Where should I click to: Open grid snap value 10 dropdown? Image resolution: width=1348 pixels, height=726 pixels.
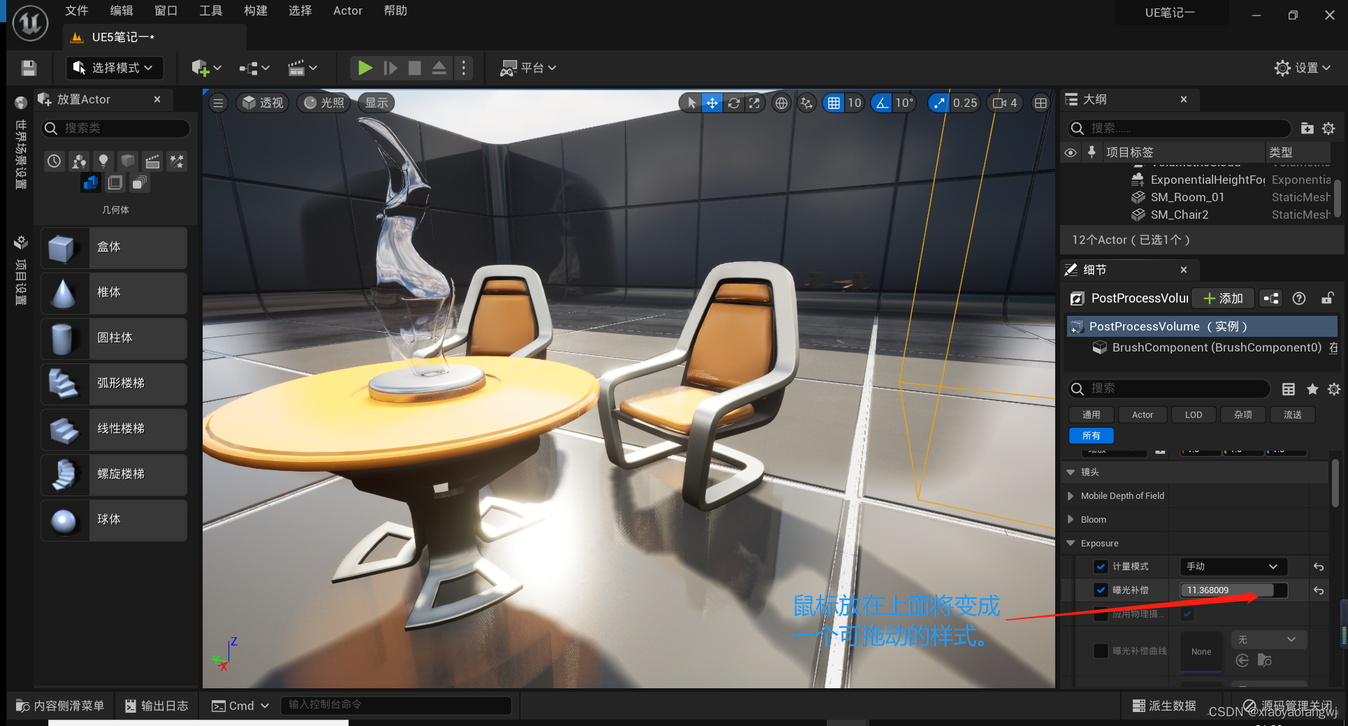tap(855, 103)
